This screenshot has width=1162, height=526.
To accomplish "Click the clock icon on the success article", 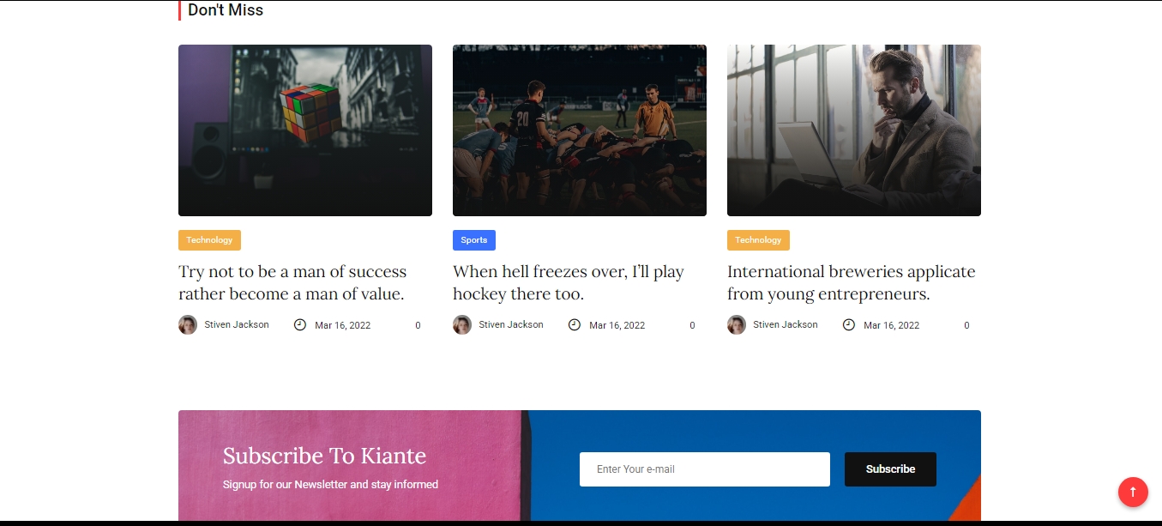I will pyautogui.click(x=300, y=325).
